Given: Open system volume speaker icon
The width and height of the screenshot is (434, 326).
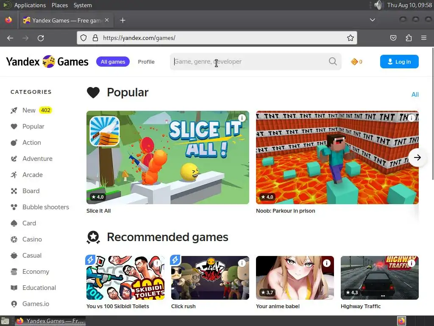Looking at the screenshot, I should coord(378,5).
